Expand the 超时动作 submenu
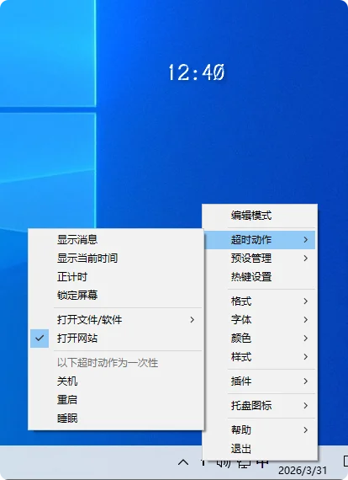The height and width of the screenshot is (480, 348). [x=260, y=240]
